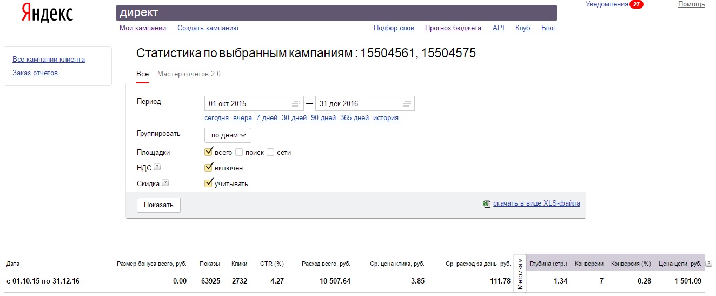The width and height of the screenshot is (716, 296).
Task: Open Все кампании клиента
Action: [x=49, y=60]
